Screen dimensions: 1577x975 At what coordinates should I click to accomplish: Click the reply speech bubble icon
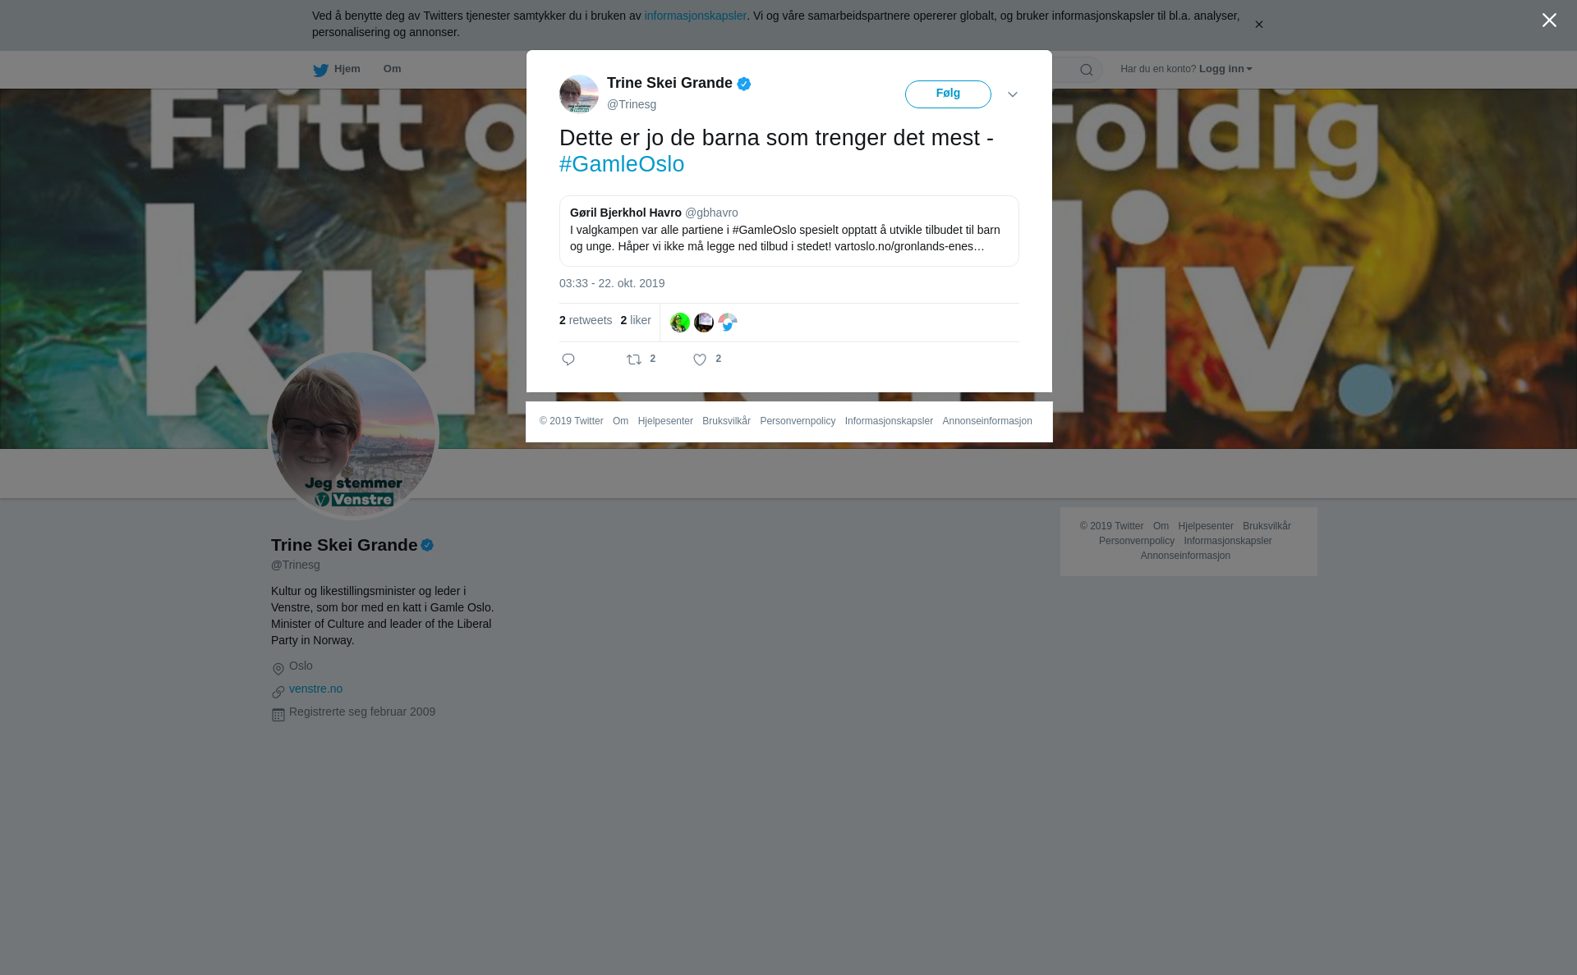(x=568, y=359)
